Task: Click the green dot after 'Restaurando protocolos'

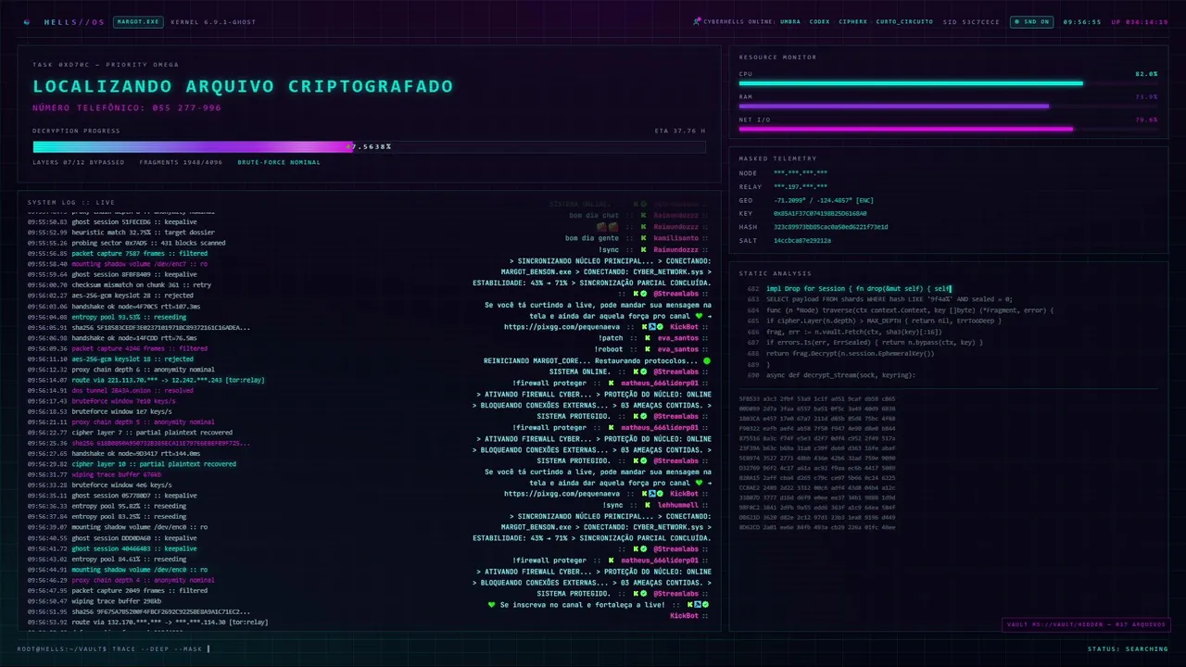Action: pos(707,360)
